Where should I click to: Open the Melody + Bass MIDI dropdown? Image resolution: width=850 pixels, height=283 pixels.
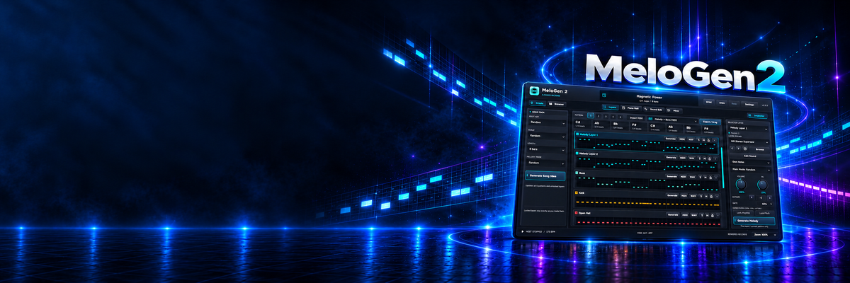[x=673, y=120]
